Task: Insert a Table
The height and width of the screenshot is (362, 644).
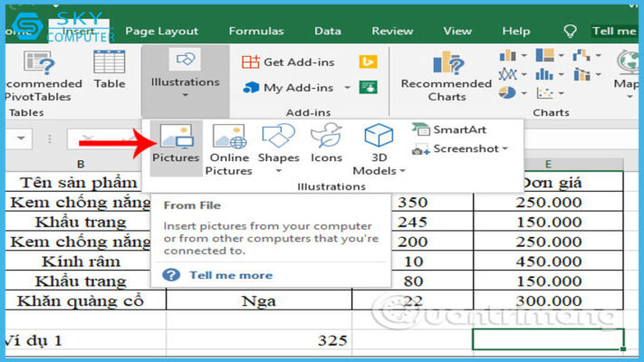Action: tap(110, 69)
